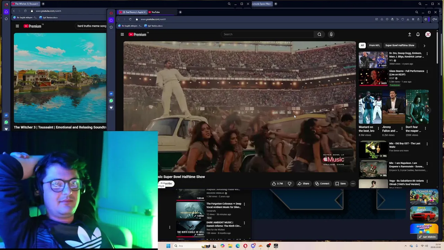Open the Drive Quest game thumbnail
The image size is (444, 250).
(x=424, y=214)
